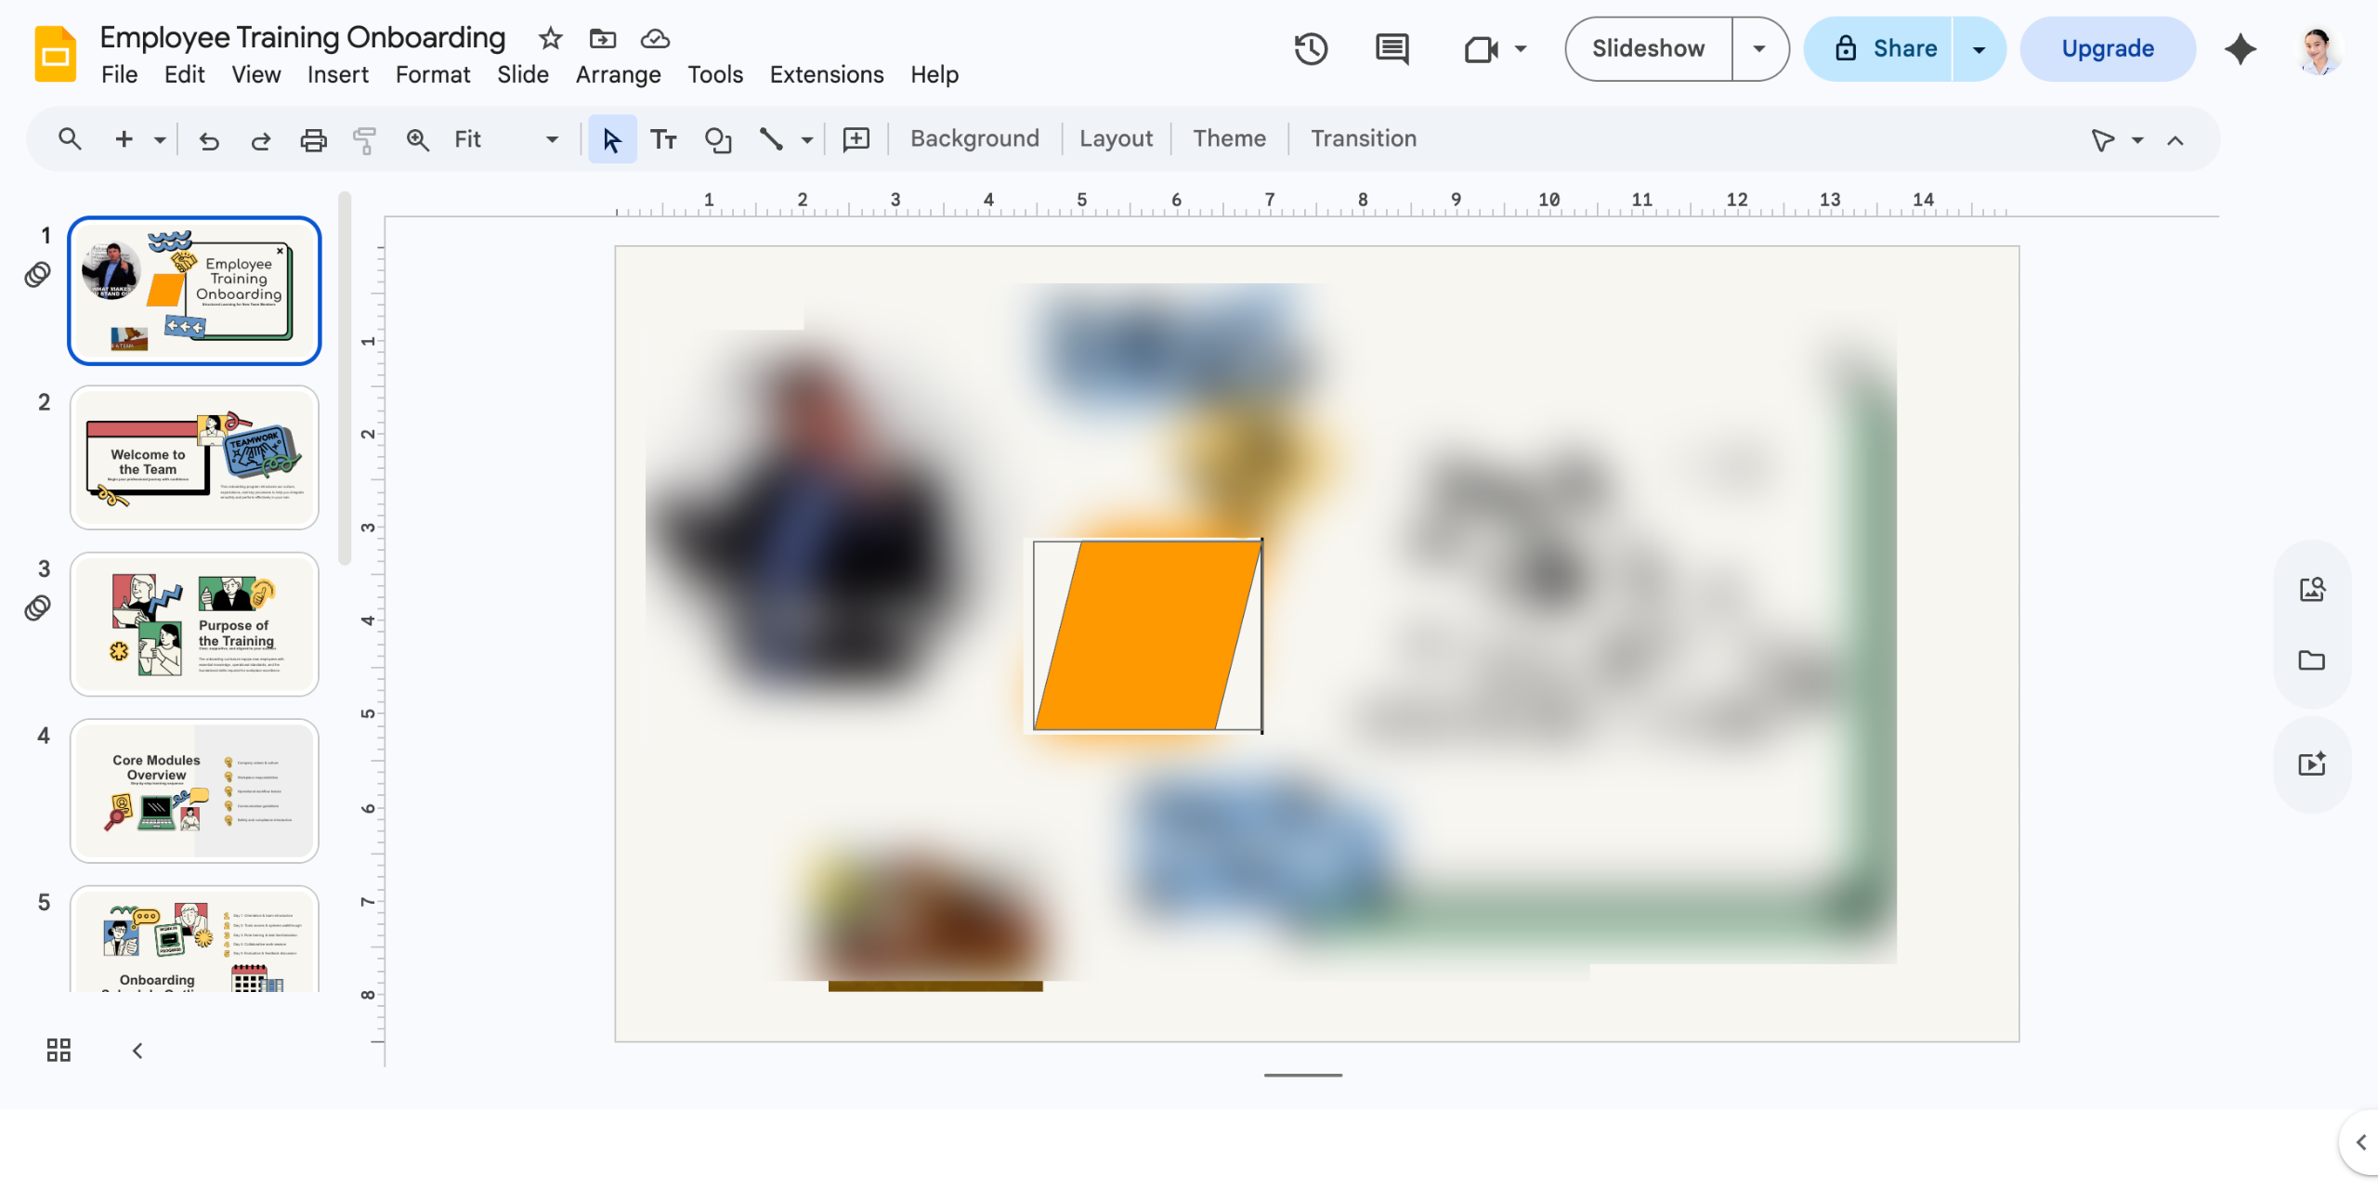Open the Slideshow options dropdown arrow
The width and height of the screenshot is (2378, 1188).
[x=1759, y=48]
